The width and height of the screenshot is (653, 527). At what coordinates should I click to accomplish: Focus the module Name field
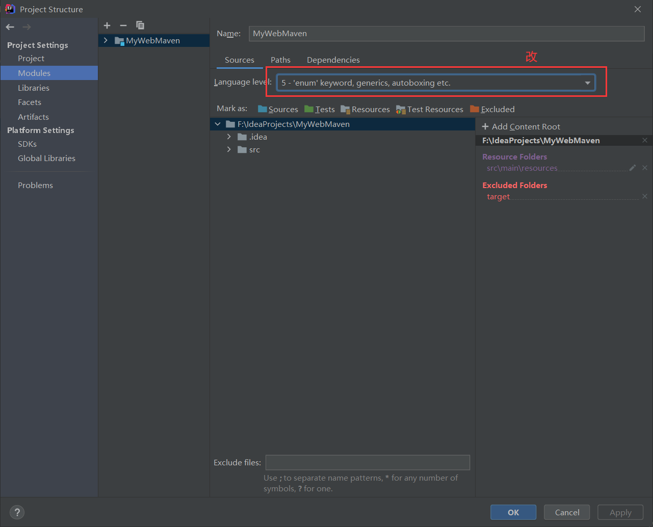pos(447,33)
